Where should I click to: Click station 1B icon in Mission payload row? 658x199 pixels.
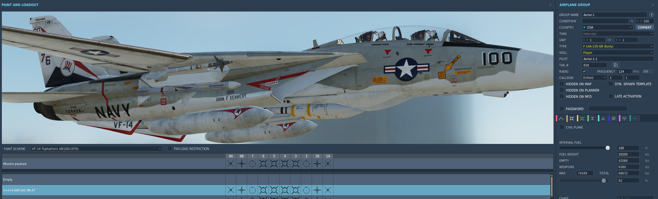click(317, 164)
